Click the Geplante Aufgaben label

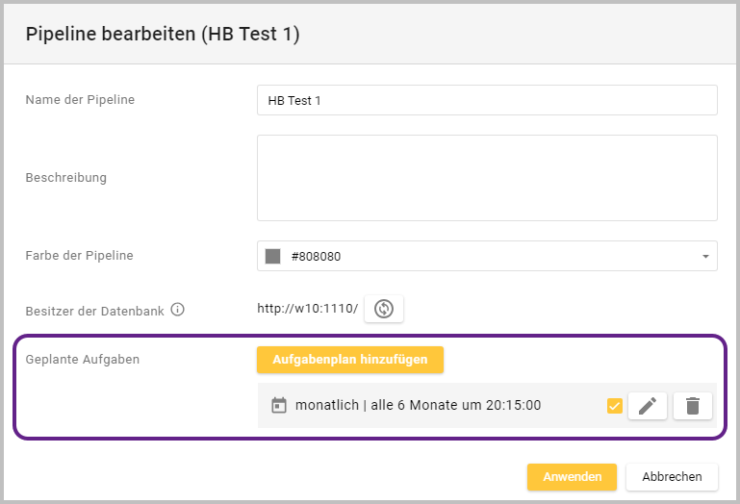(83, 359)
